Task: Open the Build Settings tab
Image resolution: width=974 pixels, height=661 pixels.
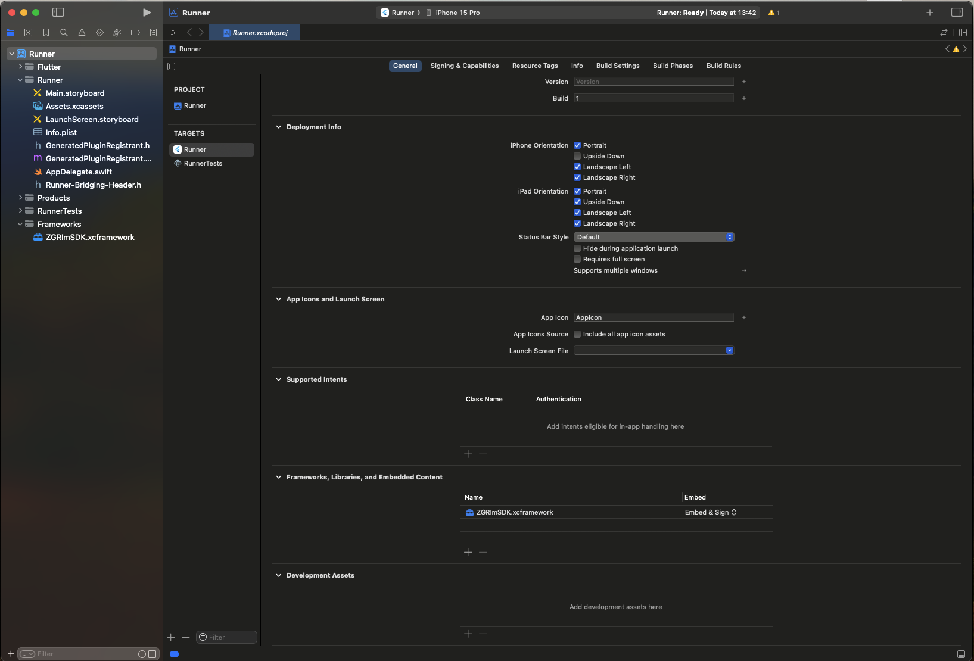Action: 618,66
